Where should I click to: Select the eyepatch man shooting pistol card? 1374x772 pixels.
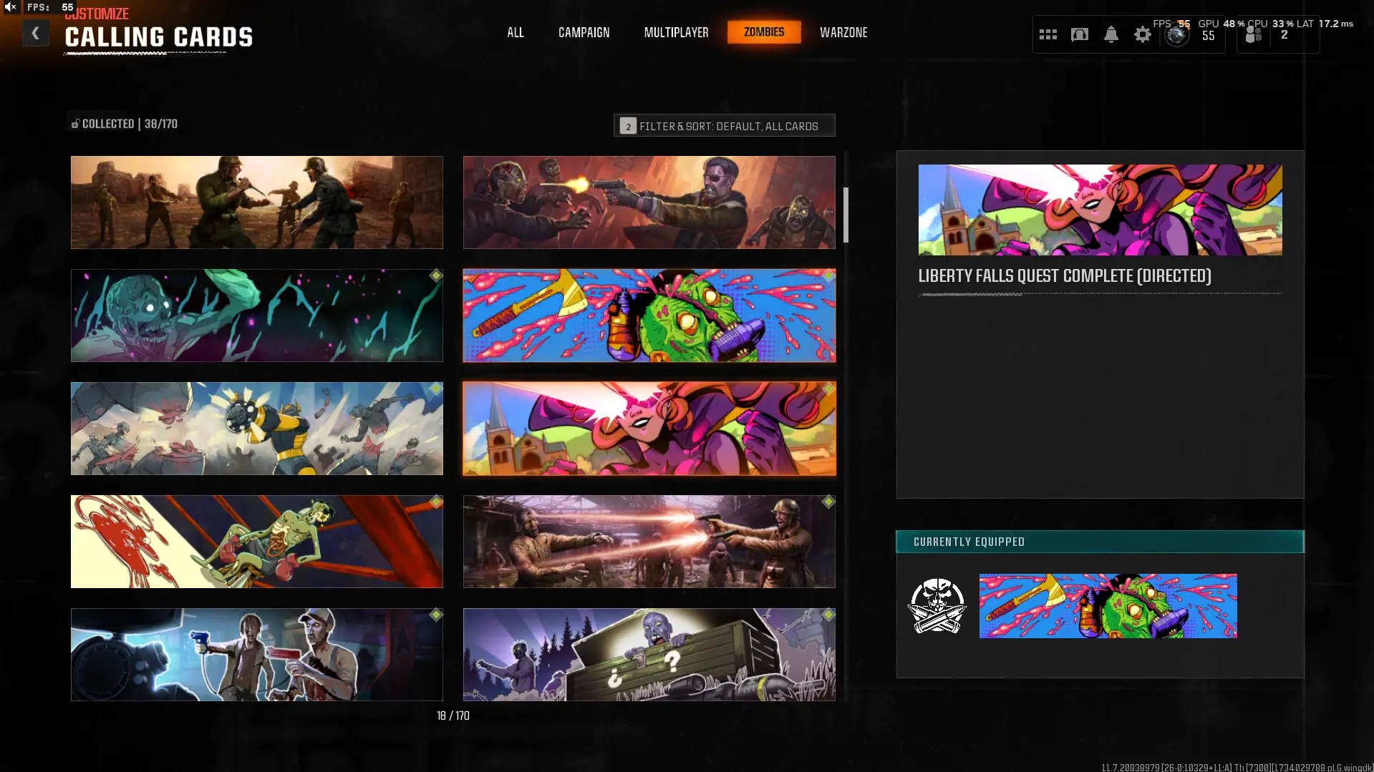(x=649, y=202)
